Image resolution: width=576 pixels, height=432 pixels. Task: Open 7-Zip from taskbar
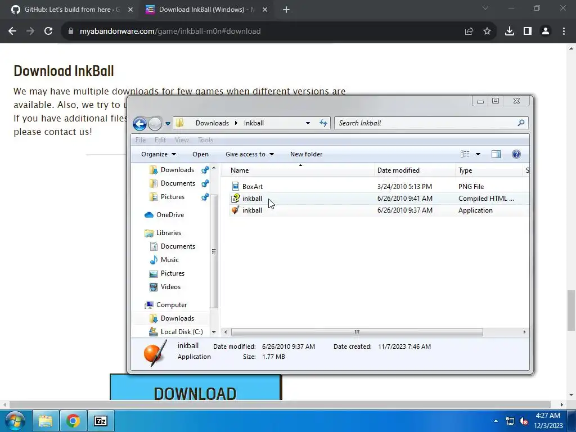click(x=101, y=421)
